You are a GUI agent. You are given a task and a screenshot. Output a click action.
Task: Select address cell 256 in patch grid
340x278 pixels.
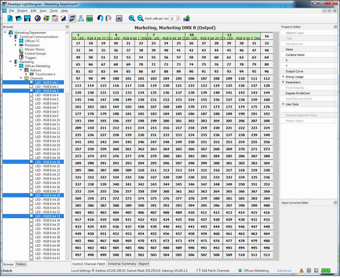tap(267, 142)
